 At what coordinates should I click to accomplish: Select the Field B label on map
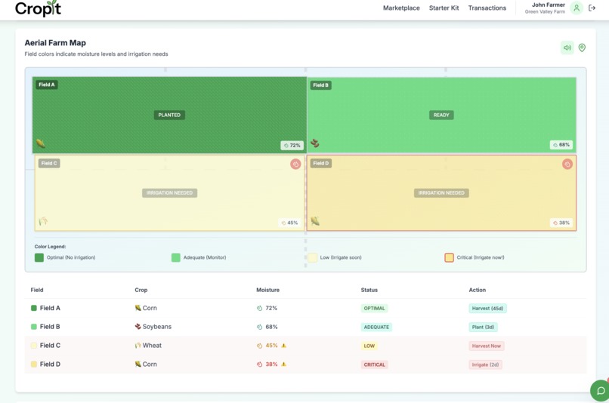pyautogui.click(x=321, y=85)
